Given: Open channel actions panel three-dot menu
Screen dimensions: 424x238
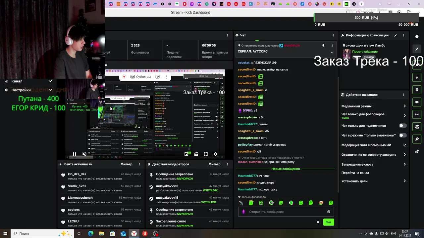Looking at the screenshot, I should [x=403, y=95].
